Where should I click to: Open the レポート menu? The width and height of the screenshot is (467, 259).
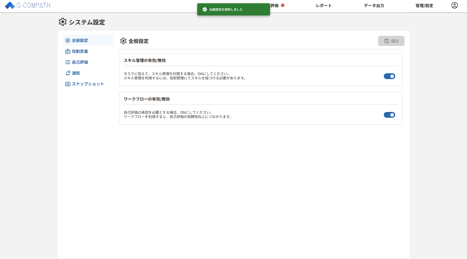pyautogui.click(x=323, y=6)
